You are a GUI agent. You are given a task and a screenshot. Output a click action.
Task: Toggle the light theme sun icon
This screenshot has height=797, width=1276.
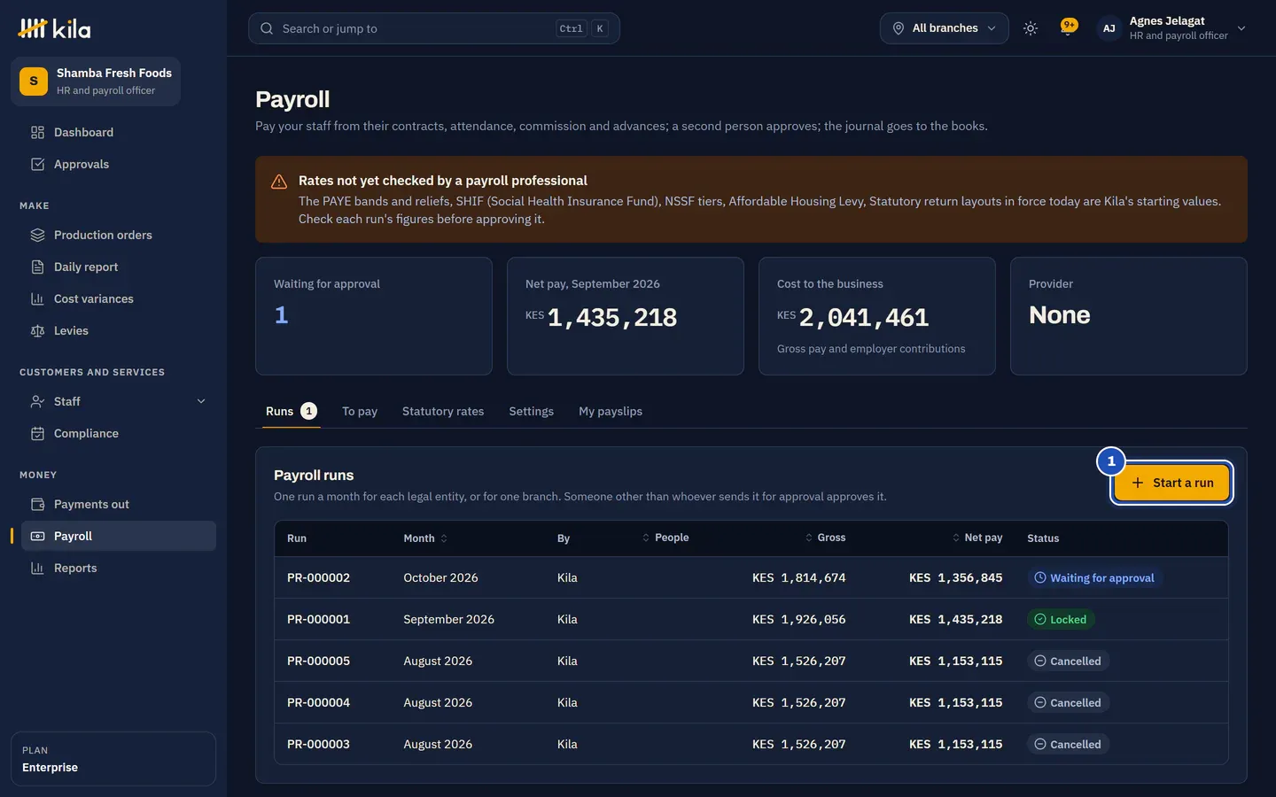1031,28
